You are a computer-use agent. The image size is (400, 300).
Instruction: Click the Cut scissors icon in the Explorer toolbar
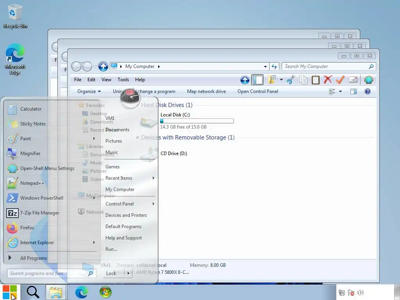click(x=291, y=80)
